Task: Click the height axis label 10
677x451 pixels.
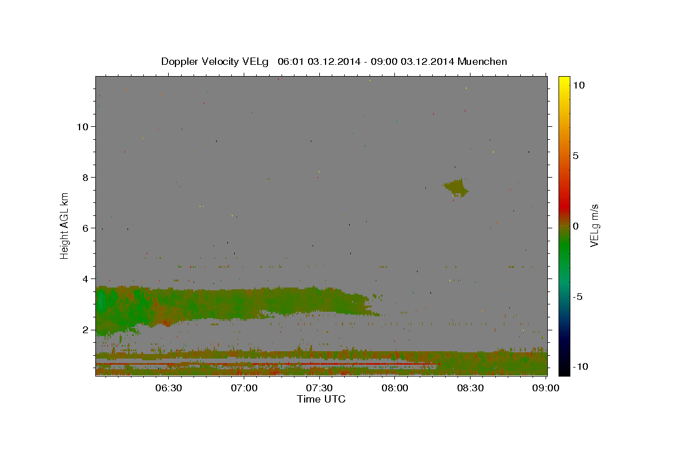Action: [82, 127]
